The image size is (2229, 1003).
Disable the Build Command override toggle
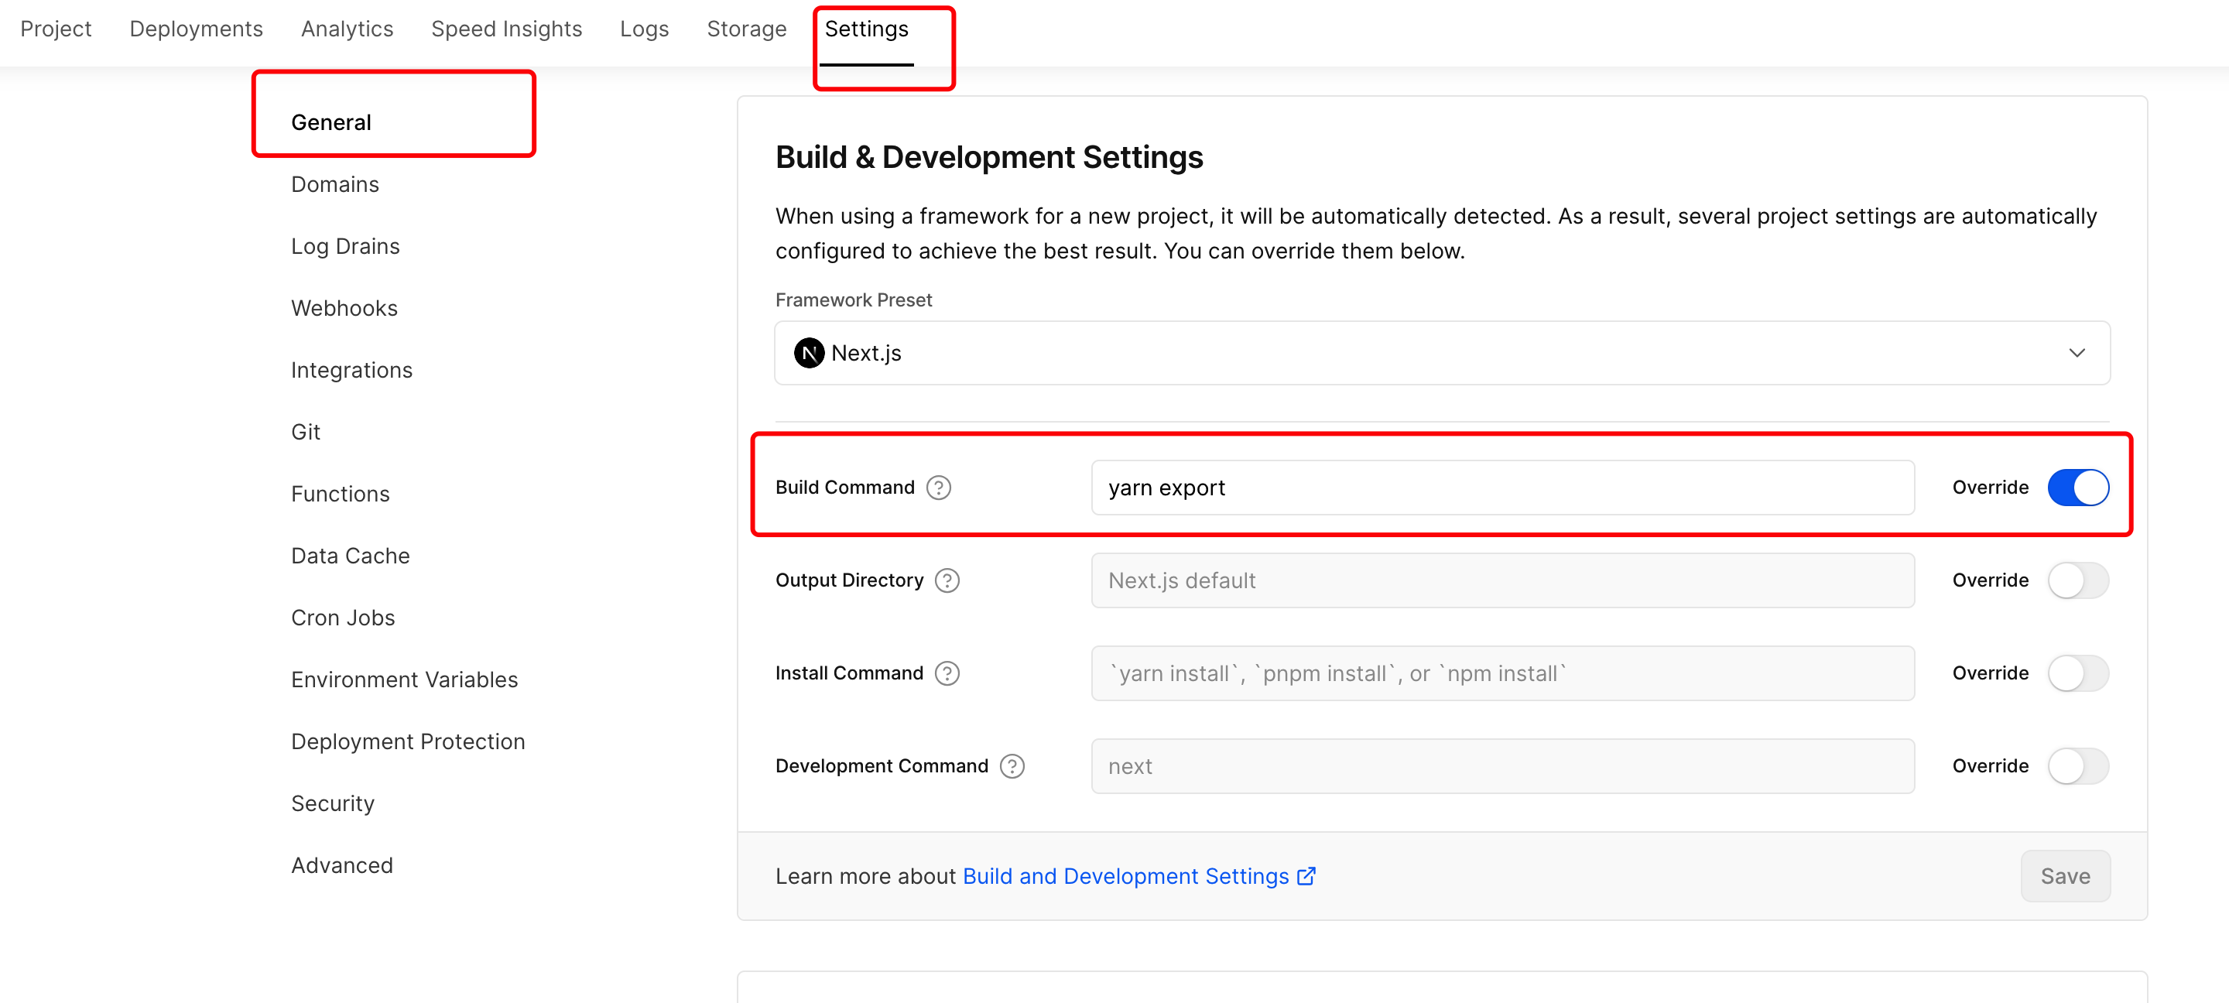coord(2077,488)
